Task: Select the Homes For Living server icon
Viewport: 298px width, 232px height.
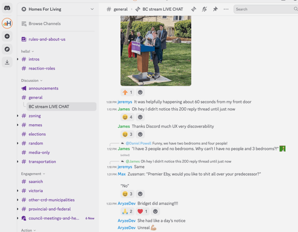Action: (x=7, y=23)
